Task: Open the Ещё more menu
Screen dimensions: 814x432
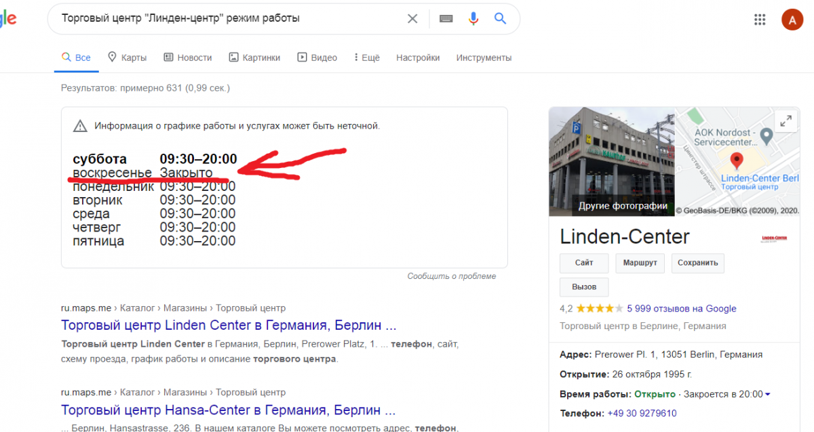Action: [x=366, y=58]
